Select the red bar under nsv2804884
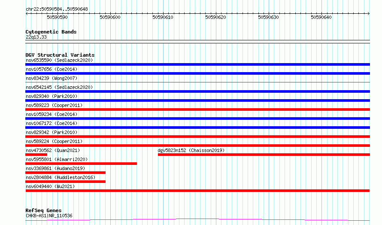This screenshot has height=225, width=382. [66, 182]
